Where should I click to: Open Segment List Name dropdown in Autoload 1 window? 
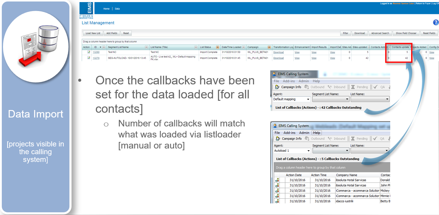[x=331, y=151]
